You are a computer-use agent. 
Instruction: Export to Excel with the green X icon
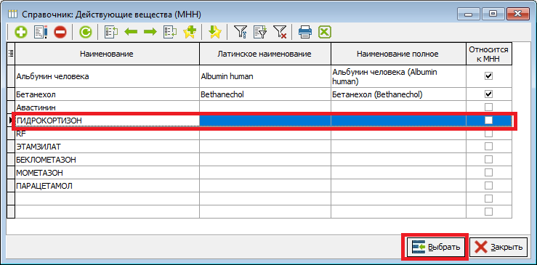pos(325,33)
